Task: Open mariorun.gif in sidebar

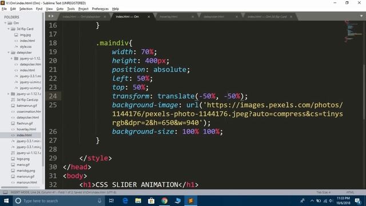Action: (x=25, y=177)
